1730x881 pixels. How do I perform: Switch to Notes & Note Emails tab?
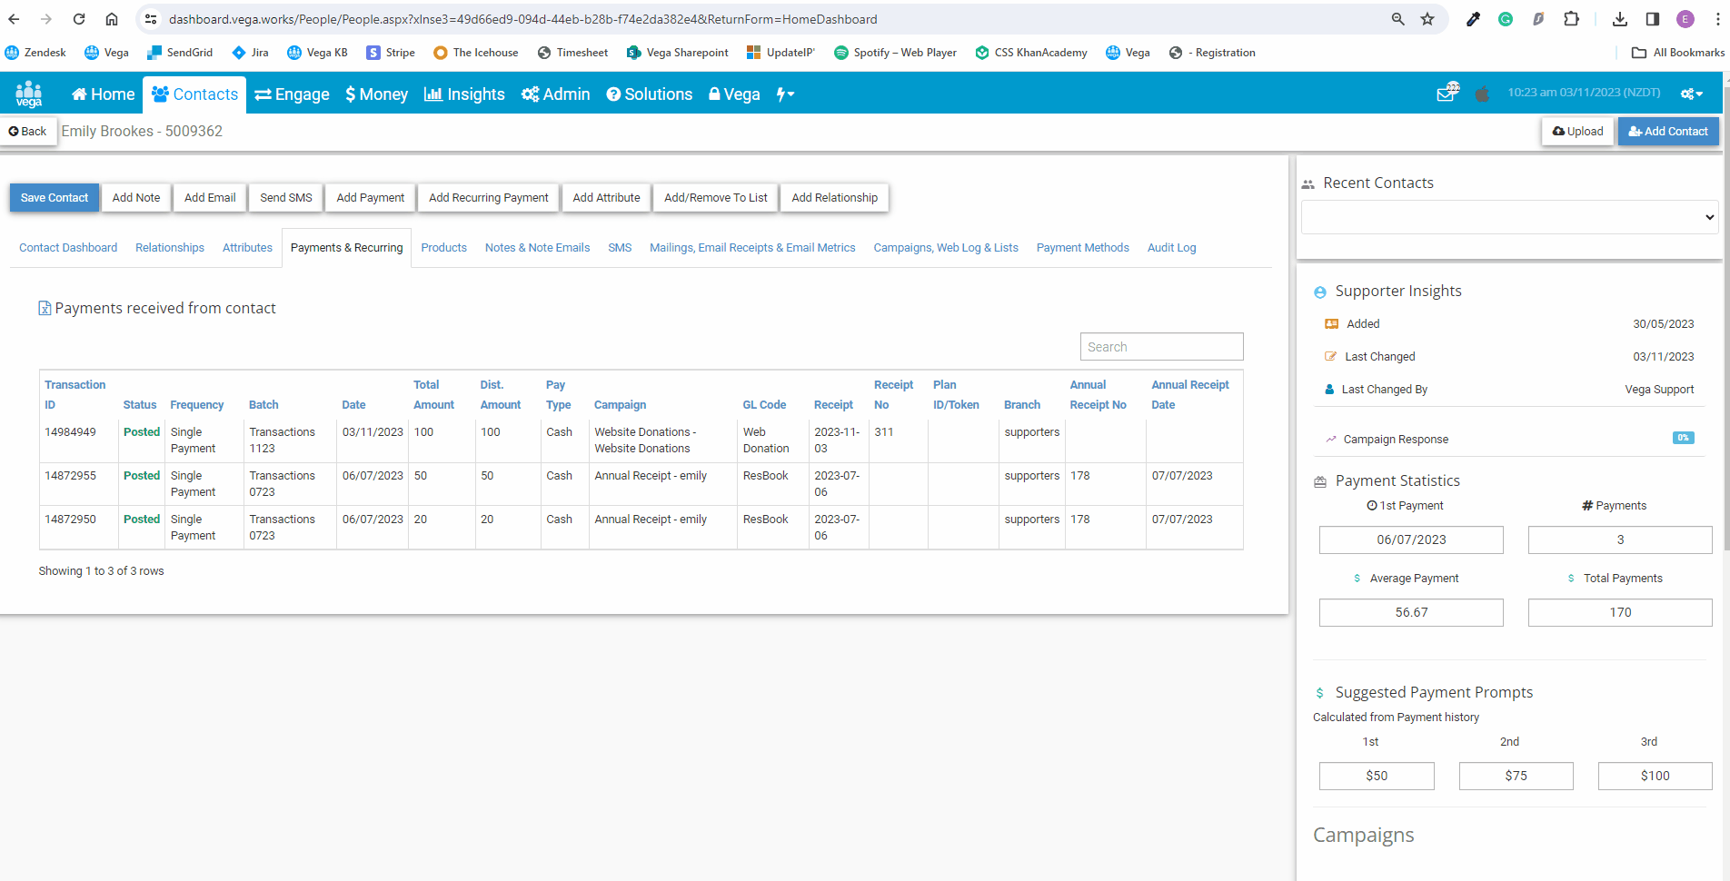(x=538, y=248)
